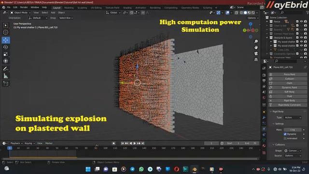Select the Annotate tool

click(5, 69)
